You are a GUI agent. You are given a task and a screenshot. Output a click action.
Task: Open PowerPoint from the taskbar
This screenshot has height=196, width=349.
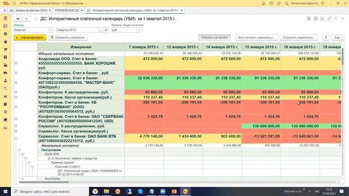[x=174, y=191]
